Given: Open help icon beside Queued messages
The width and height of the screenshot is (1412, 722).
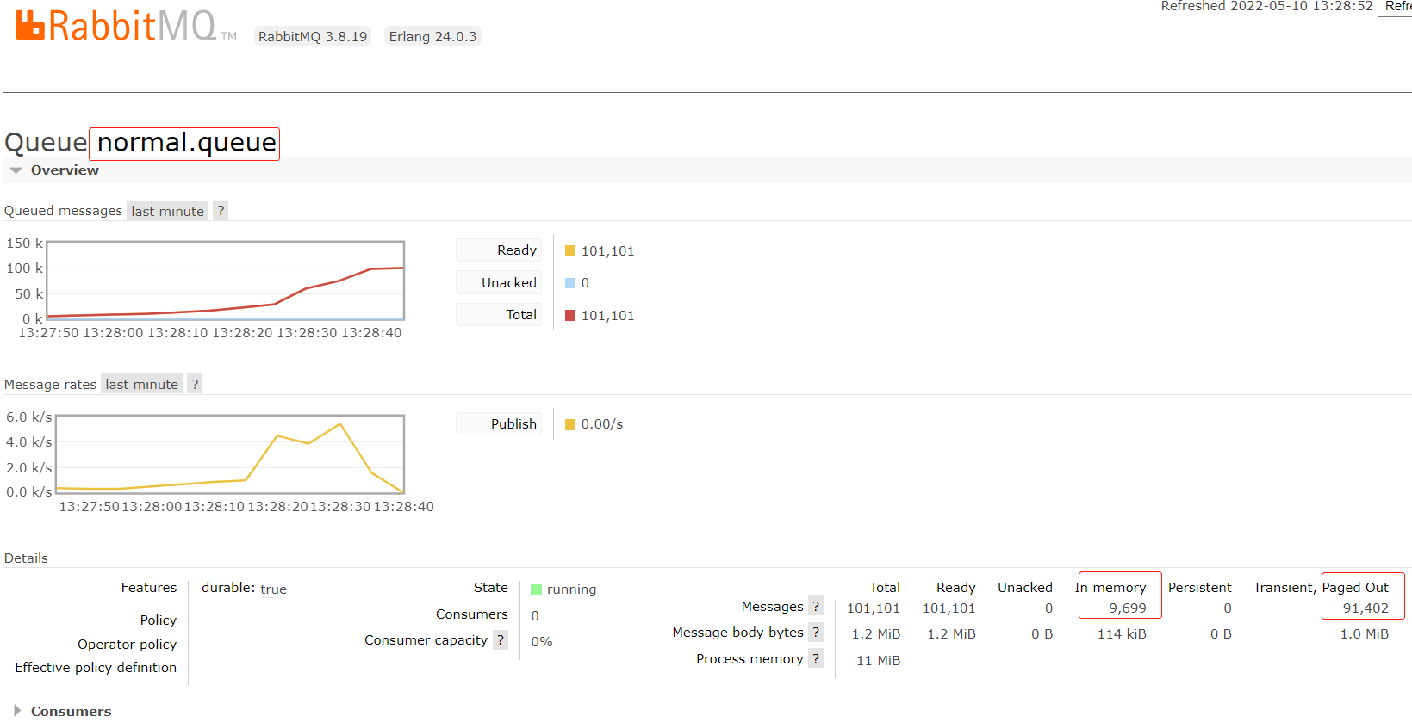Looking at the screenshot, I should click(221, 211).
